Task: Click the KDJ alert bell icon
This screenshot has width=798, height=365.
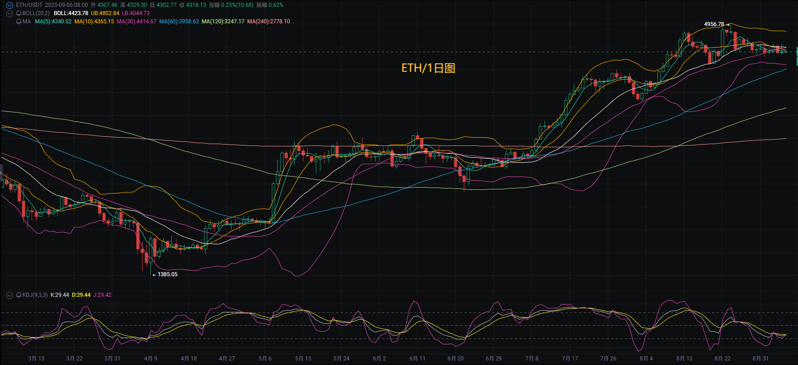Action: coord(19,295)
